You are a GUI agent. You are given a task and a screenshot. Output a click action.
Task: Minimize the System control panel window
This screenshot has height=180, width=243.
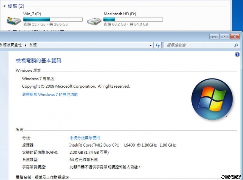click(x=214, y=36)
